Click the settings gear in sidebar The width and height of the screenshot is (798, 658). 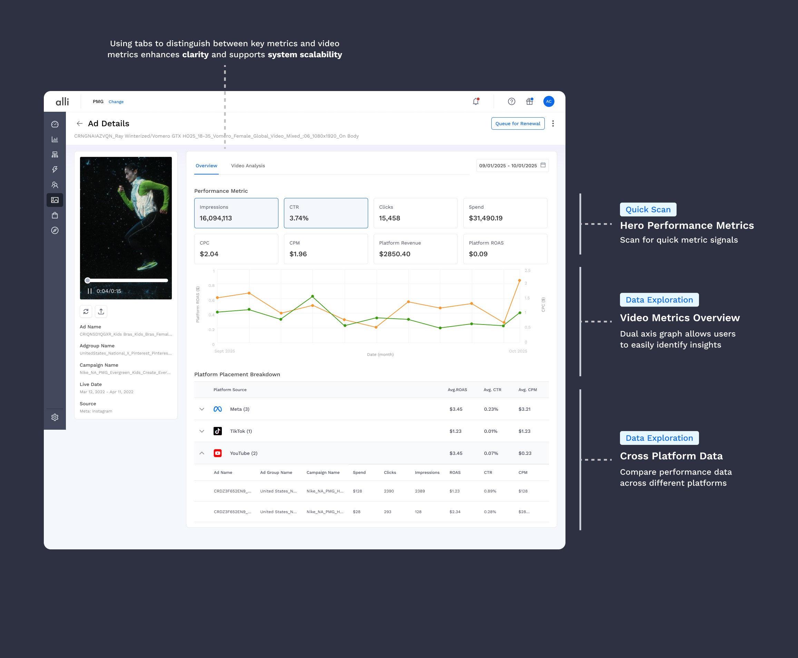(x=55, y=417)
